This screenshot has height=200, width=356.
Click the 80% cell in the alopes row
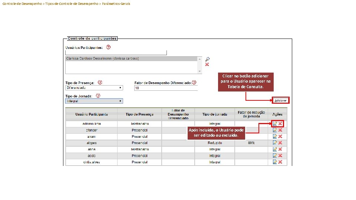click(251, 143)
